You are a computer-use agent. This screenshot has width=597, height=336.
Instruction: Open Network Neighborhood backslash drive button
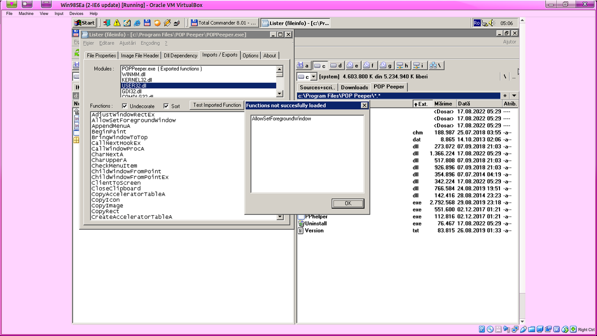click(436, 65)
